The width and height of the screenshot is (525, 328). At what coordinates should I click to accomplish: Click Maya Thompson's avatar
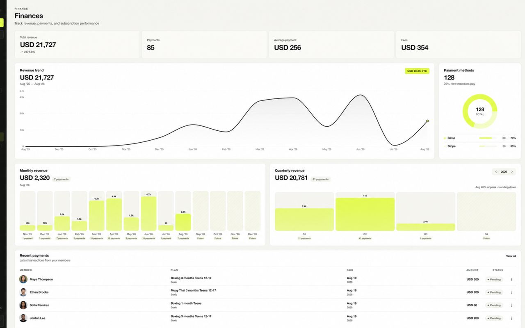pyautogui.click(x=23, y=279)
